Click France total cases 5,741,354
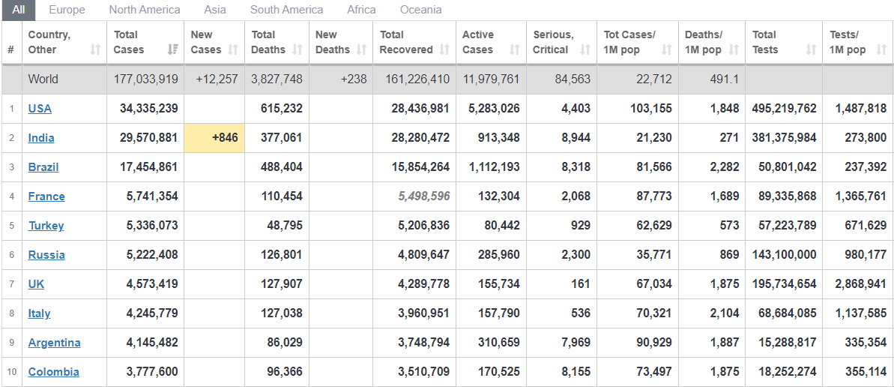894x387 pixels. tap(151, 196)
